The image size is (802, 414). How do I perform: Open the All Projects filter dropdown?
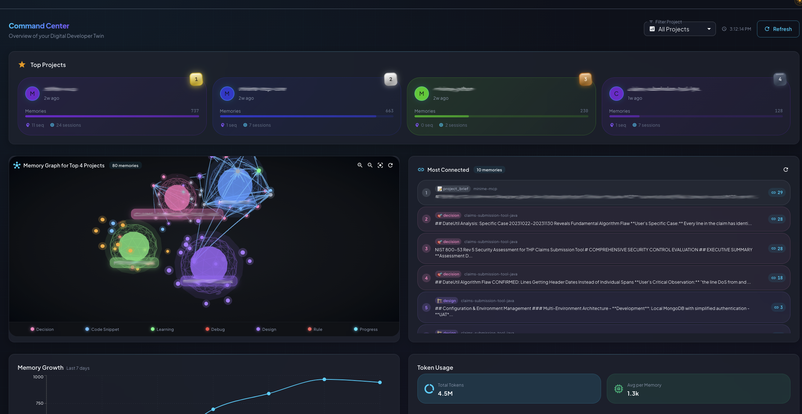(x=679, y=29)
